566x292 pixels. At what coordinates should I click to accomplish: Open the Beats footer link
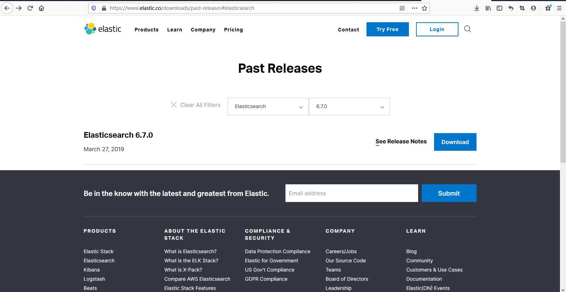pyautogui.click(x=90, y=288)
